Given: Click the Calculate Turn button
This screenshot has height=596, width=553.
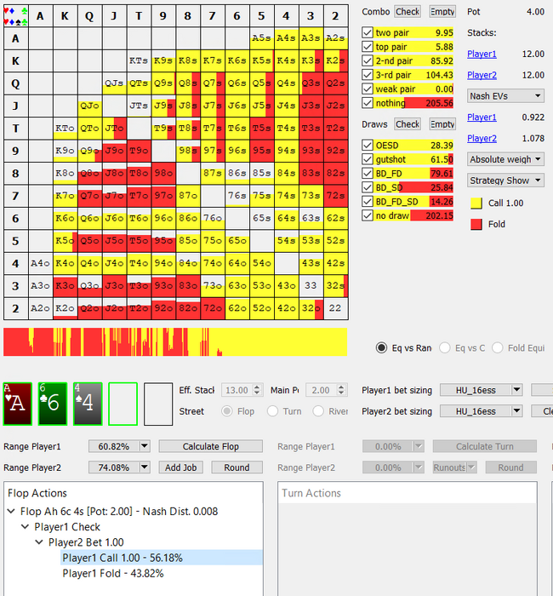Looking at the screenshot, I should tap(485, 446).
